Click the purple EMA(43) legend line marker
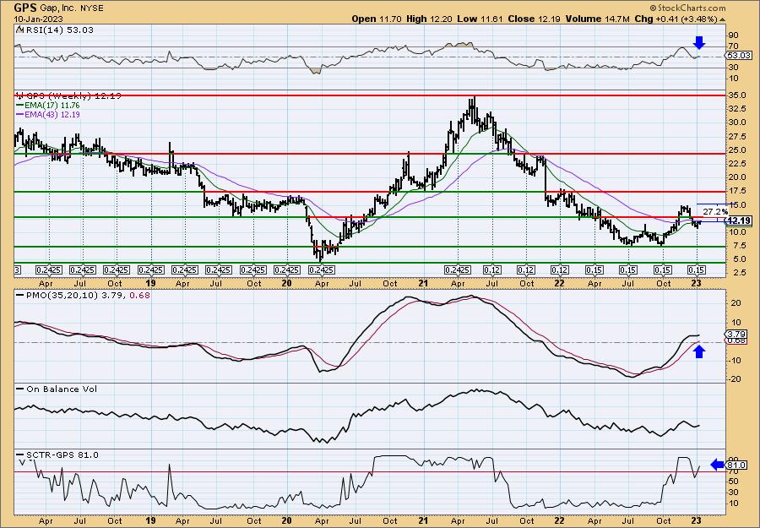The width and height of the screenshot is (760, 528). (x=20, y=115)
